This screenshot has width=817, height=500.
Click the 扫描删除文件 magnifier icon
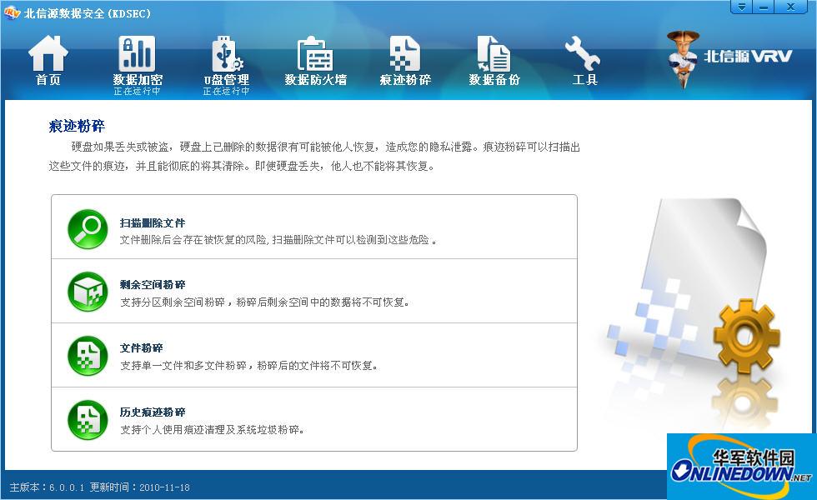(x=87, y=227)
